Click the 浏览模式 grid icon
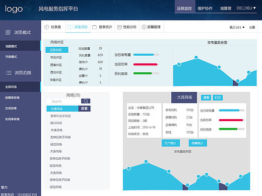 point(8,32)
